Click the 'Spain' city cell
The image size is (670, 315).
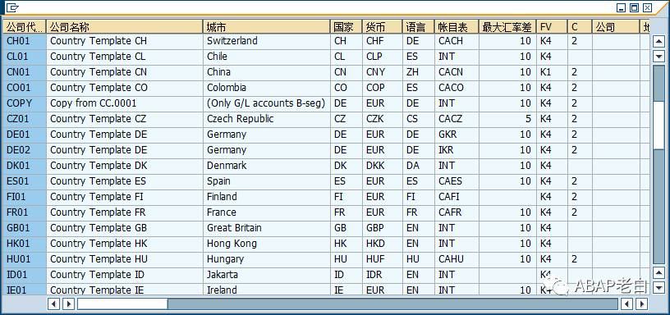(x=267, y=181)
